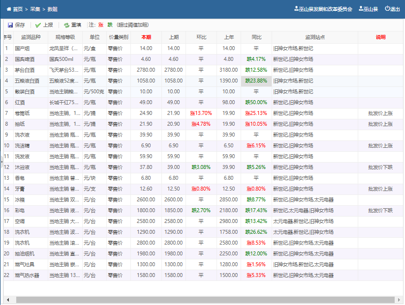Click the 重填 reset button

coord(72,25)
